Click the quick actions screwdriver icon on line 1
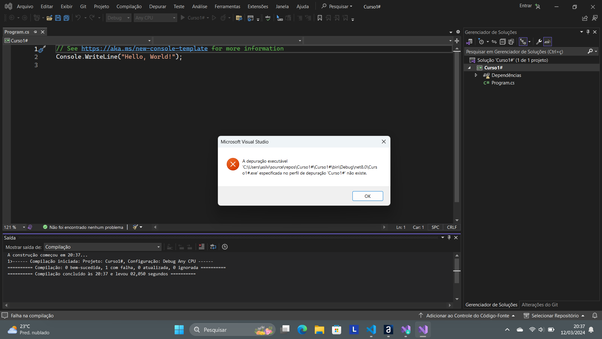Screen dimensions: 602x339 pyautogui.click(x=42, y=49)
